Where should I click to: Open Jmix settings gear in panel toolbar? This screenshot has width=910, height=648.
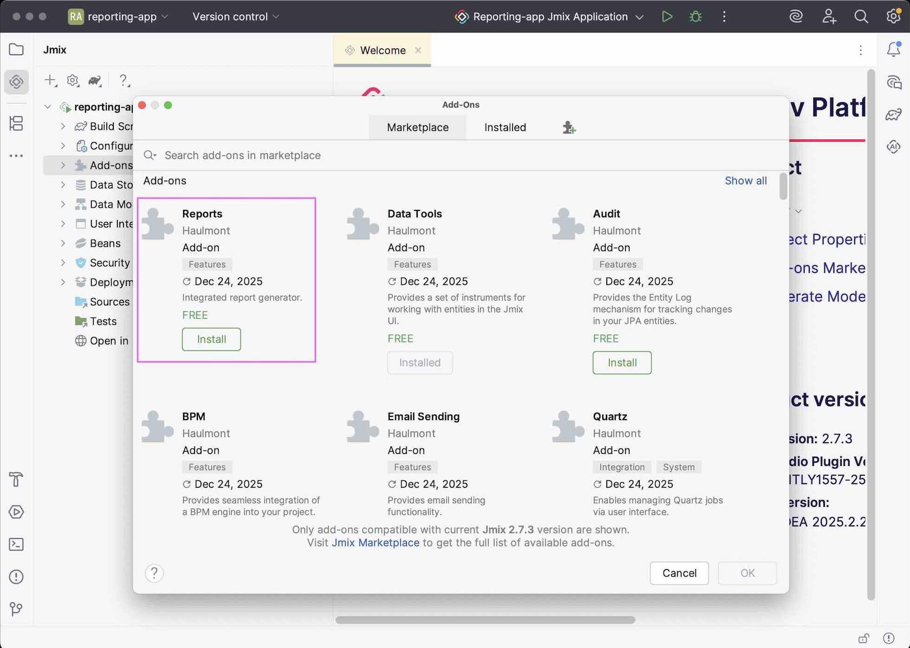click(x=72, y=80)
